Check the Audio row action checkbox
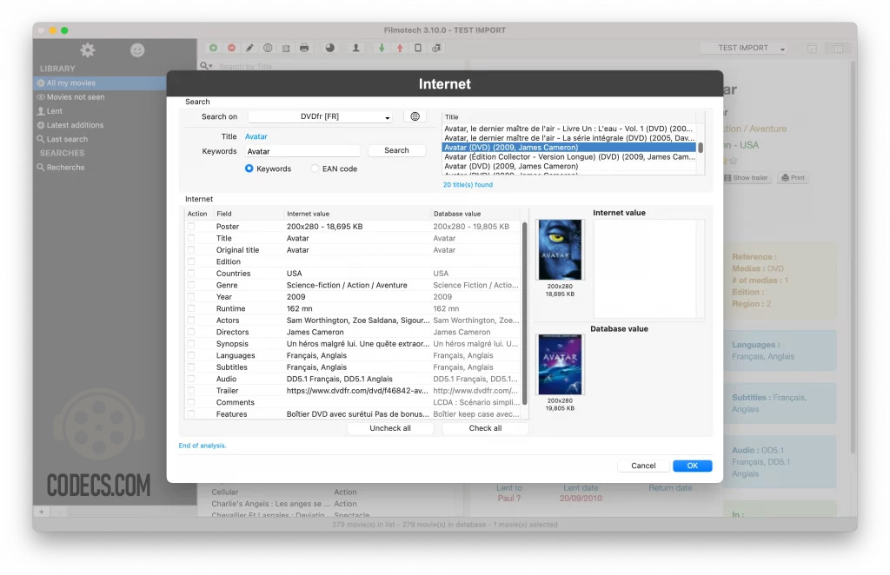Viewport: 890px width, 575px height. tap(191, 379)
